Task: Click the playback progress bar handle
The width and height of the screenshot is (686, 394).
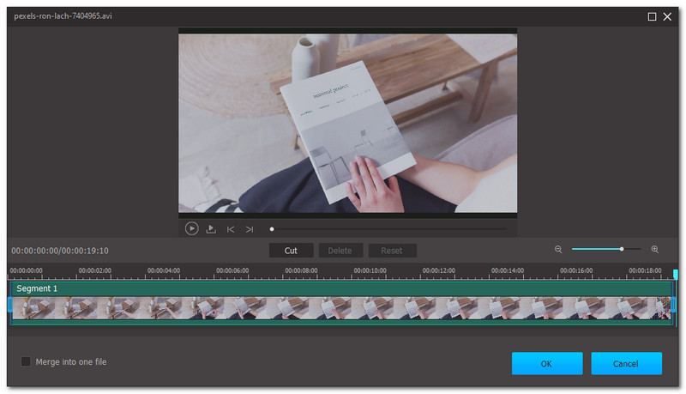Action: [272, 229]
